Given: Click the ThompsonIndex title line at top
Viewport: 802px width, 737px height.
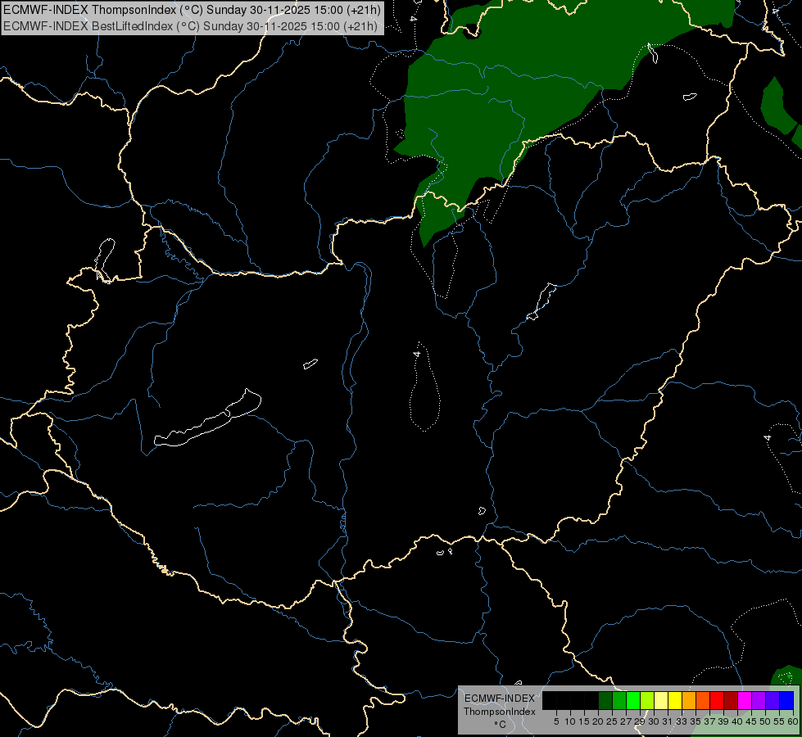Looking at the screenshot, I should [192, 9].
